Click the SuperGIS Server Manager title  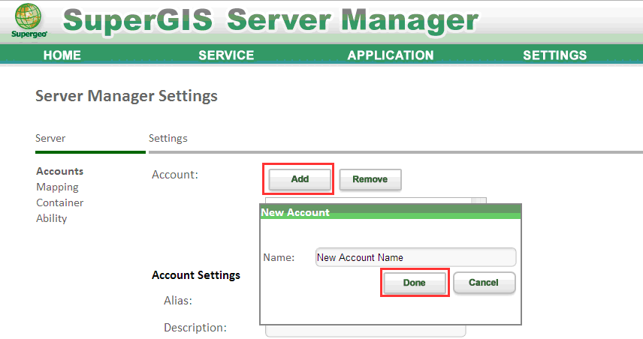click(x=270, y=20)
